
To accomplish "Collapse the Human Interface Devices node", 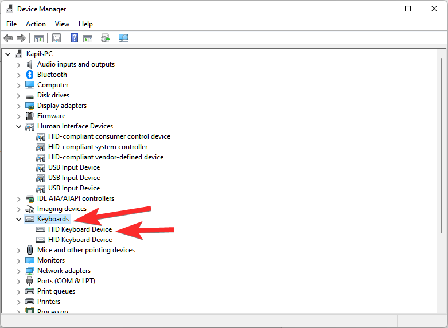I will [18, 126].
